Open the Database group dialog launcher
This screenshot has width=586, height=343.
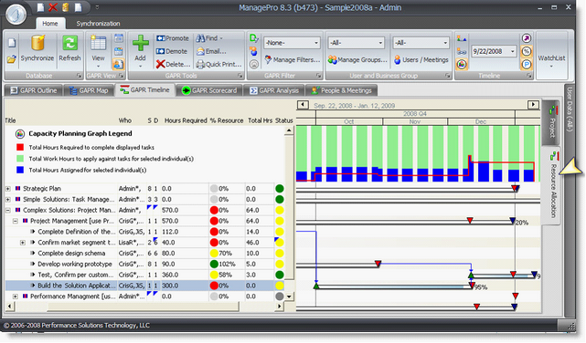click(80, 76)
